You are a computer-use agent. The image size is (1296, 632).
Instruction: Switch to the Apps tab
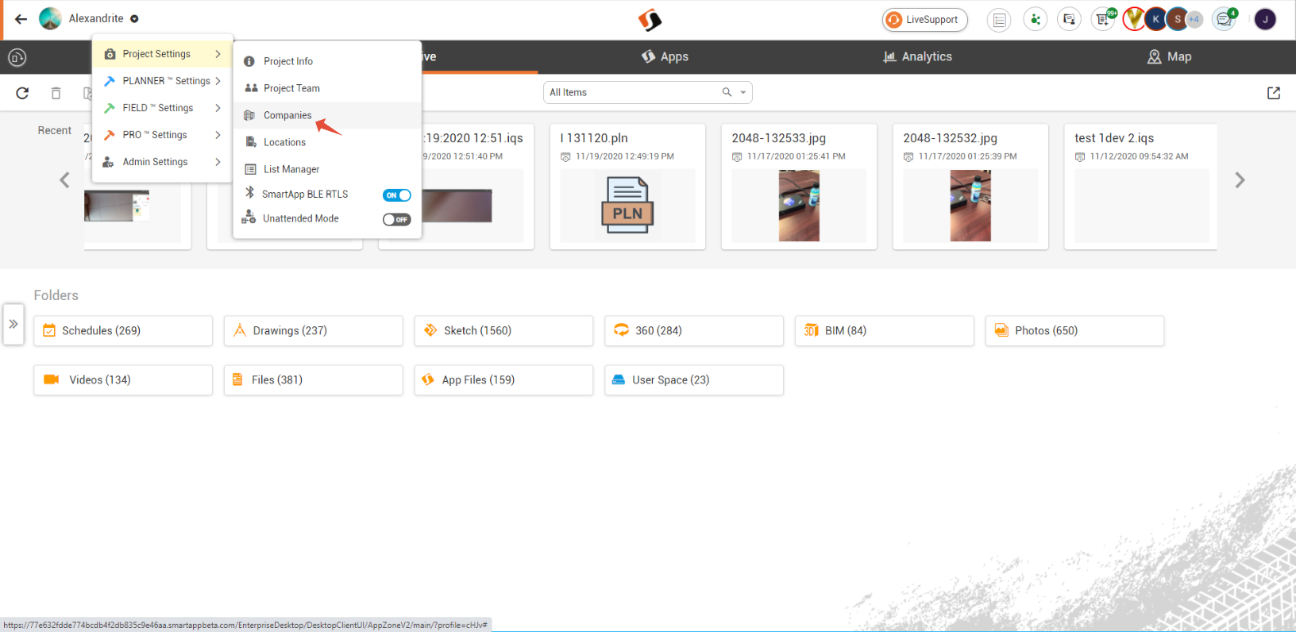(x=665, y=56)
